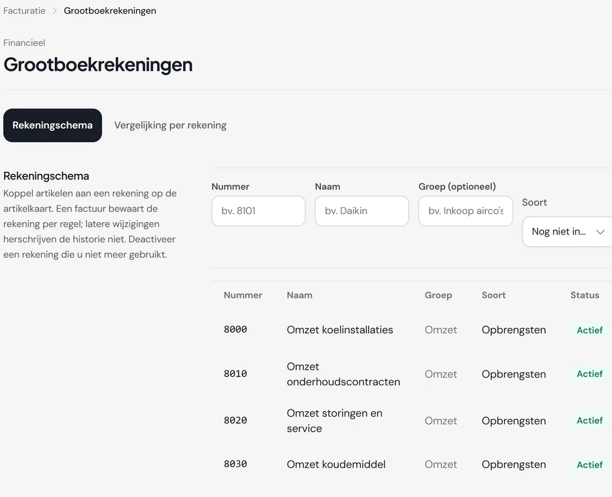Screen dimensions: 612x497
Task: Click the Soort column header
Action: pyautogui.click(x=494, y=295)
